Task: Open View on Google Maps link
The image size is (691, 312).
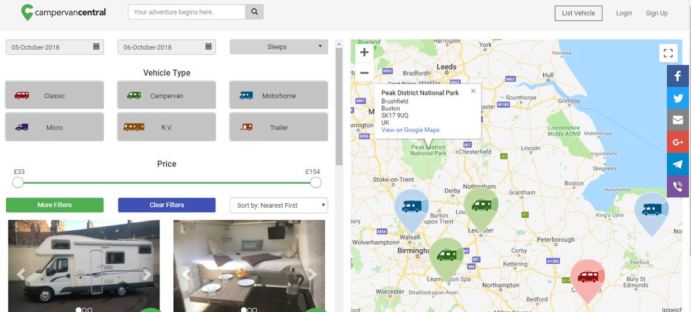Action: click(x=410, y=130)
